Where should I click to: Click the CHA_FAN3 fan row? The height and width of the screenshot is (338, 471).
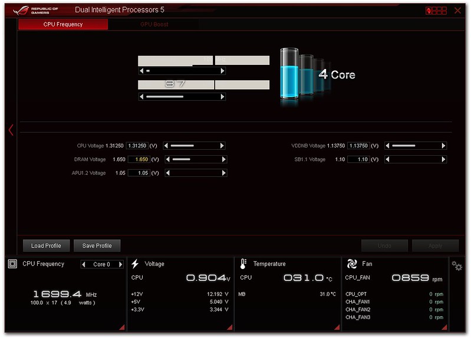[x=394, y=317]
